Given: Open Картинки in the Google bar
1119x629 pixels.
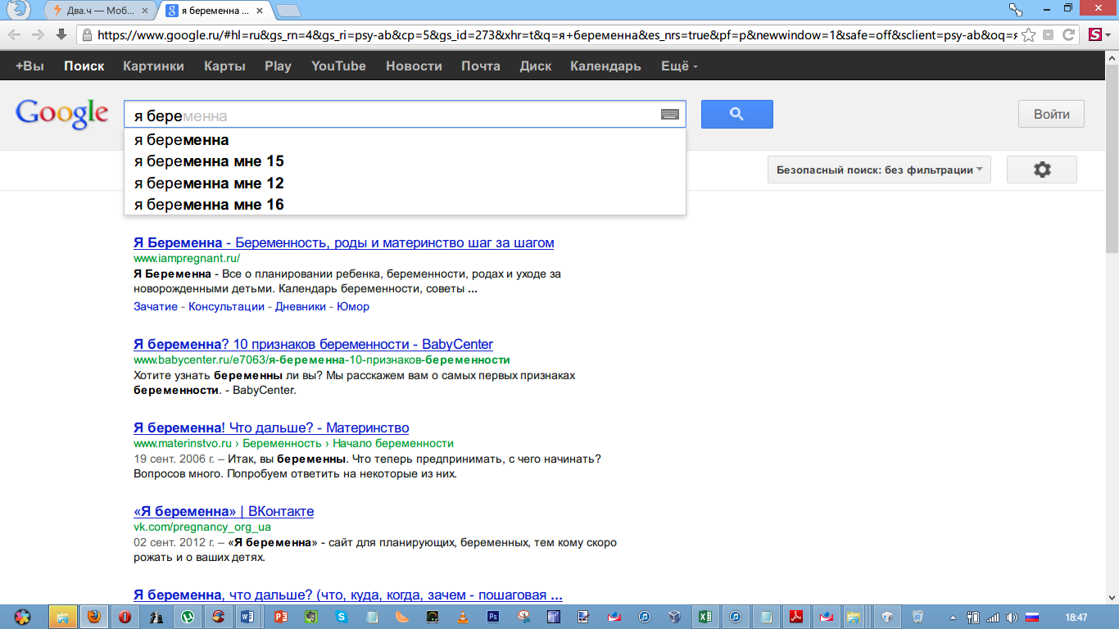Looking at the screenshot, I should coord(154,66).
